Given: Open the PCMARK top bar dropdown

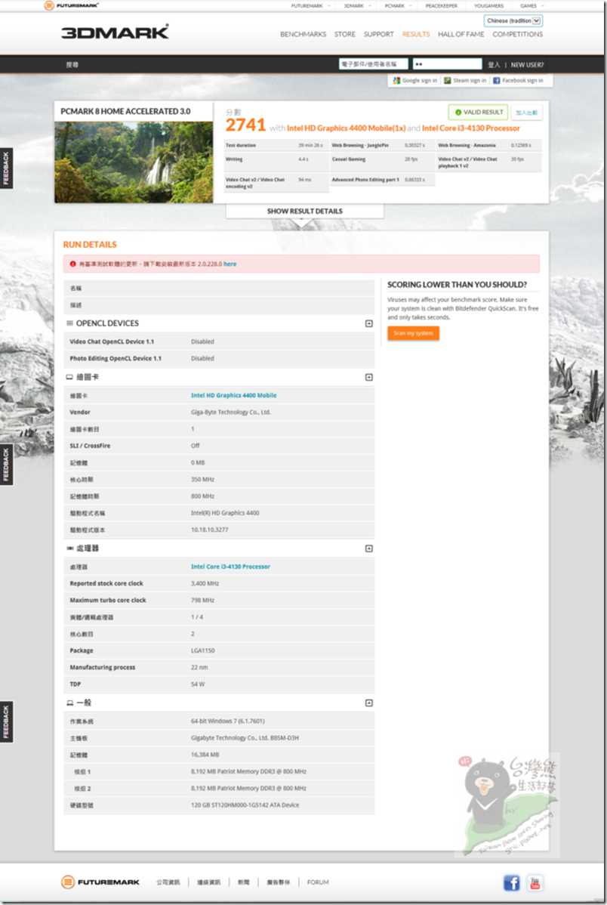Looking at the screenshot, I should point(398,6).
